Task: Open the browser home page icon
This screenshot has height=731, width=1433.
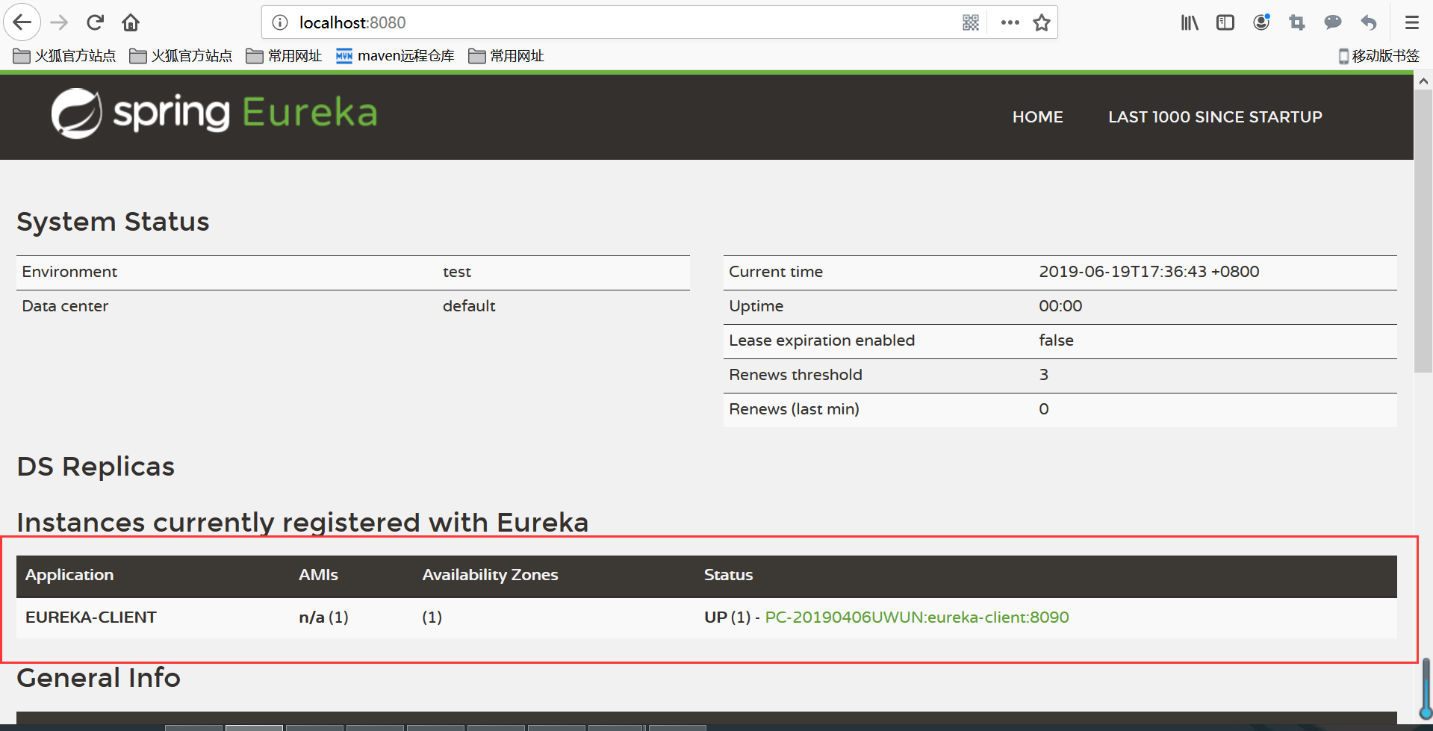Action: click(131, 22)
